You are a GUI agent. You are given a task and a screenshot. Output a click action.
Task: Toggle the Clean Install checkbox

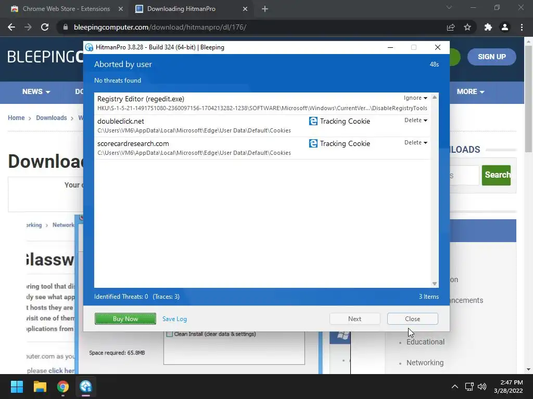(169, 334)
